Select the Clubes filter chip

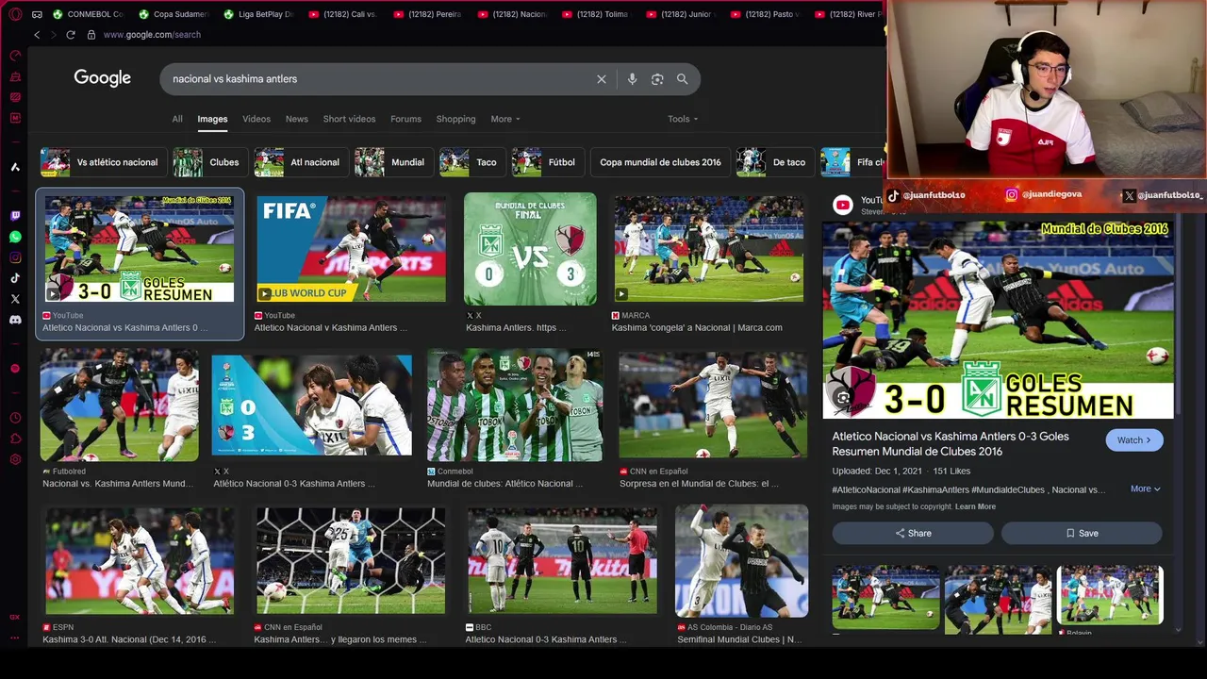[x=210, y=162]
